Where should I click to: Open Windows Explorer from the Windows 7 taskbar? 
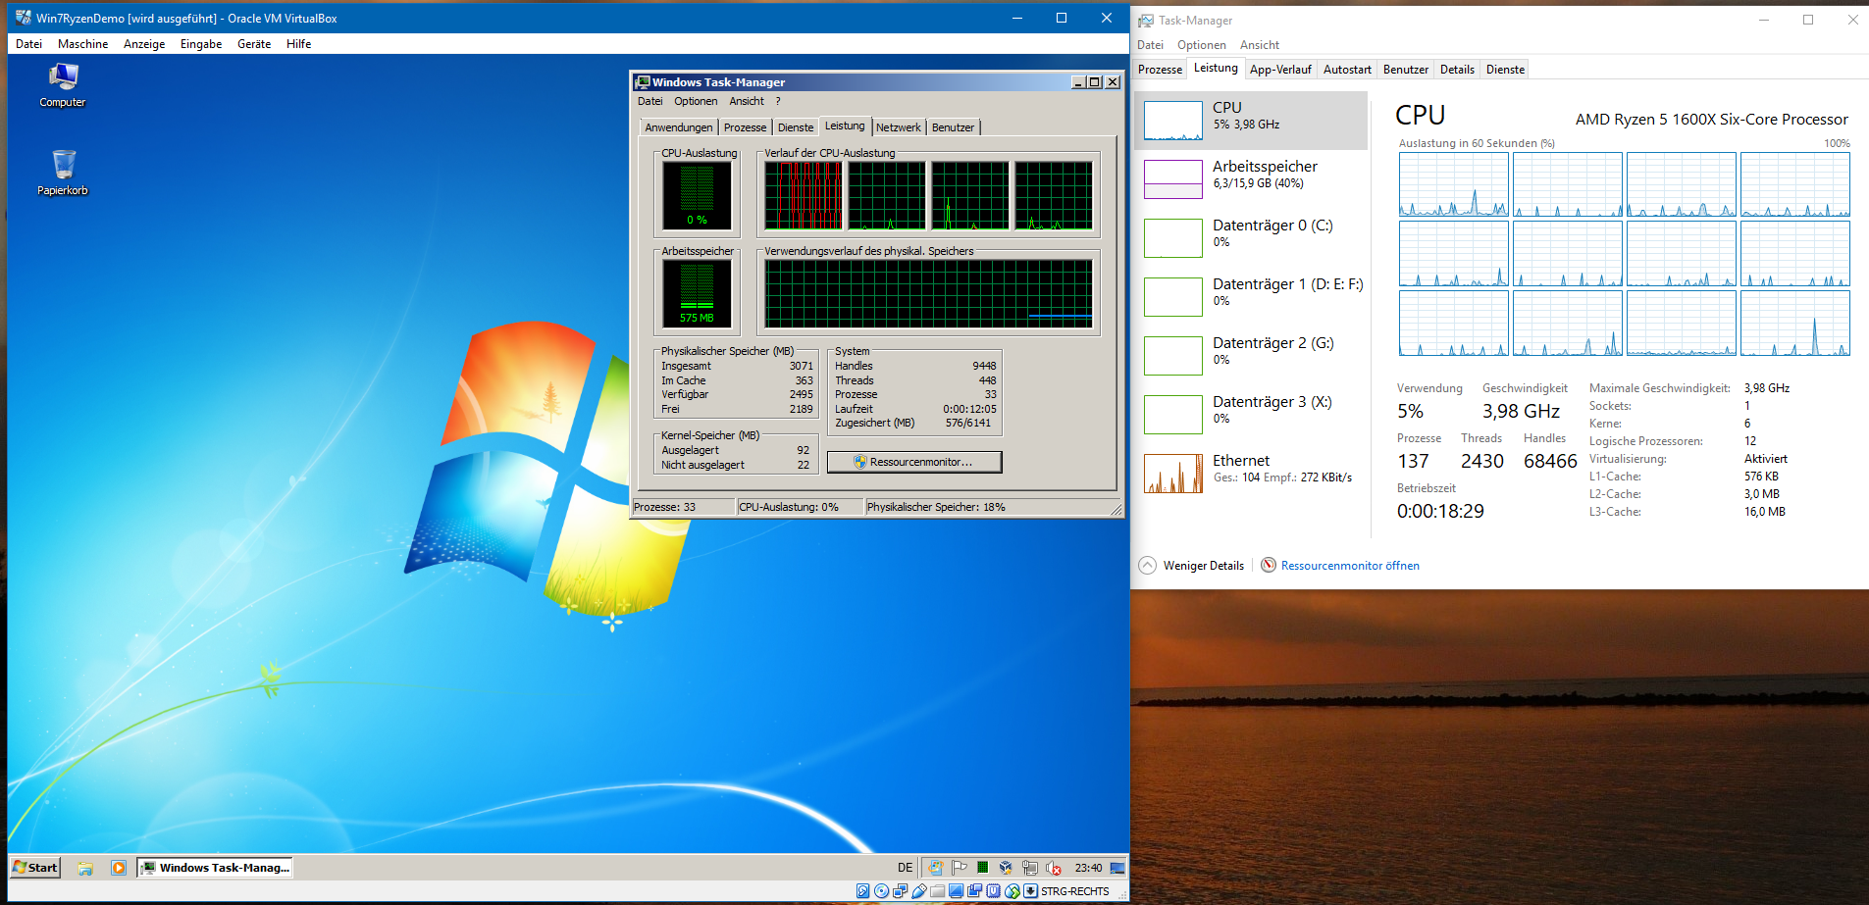point(86,868)
